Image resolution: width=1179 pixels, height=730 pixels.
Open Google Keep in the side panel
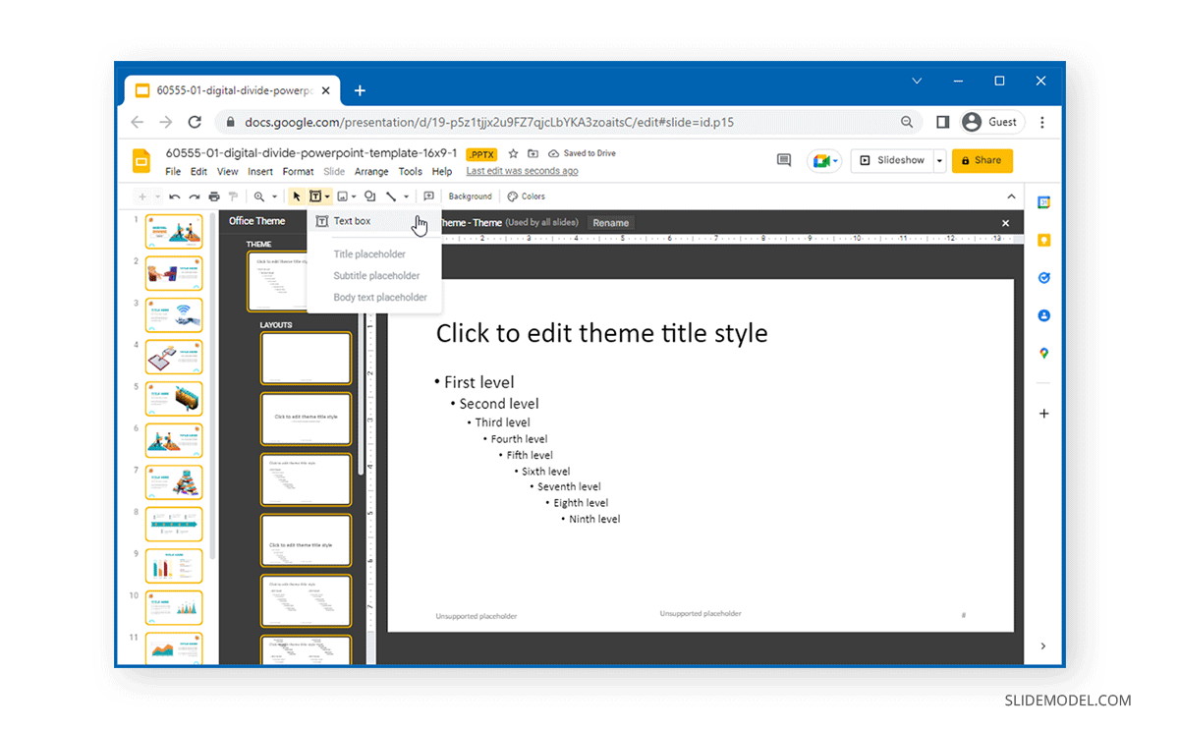click(x=1043, y=240)
